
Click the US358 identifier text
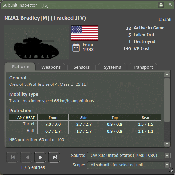click(165, 19)
